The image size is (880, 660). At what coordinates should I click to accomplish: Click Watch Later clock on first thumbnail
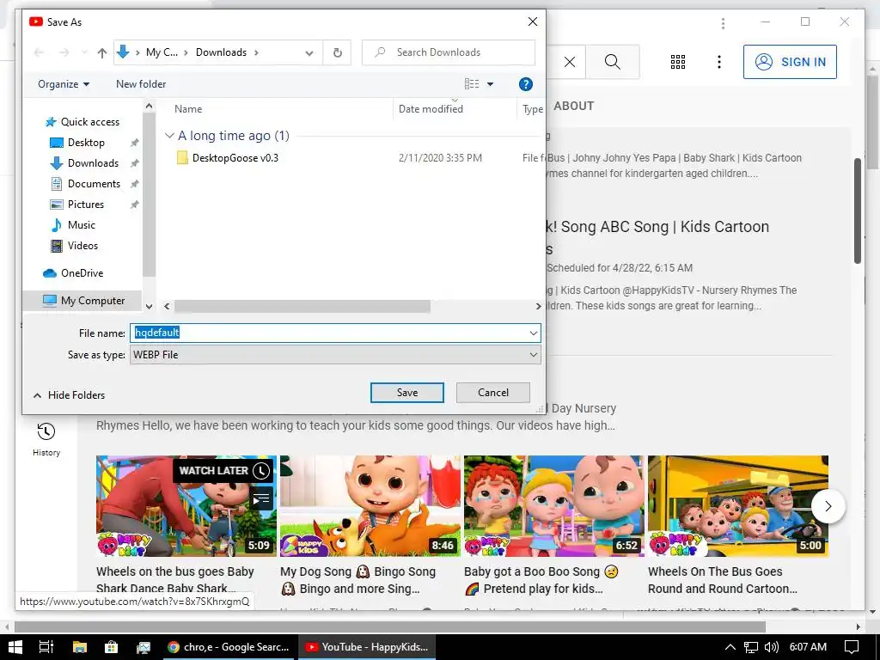tap(261, 471)
